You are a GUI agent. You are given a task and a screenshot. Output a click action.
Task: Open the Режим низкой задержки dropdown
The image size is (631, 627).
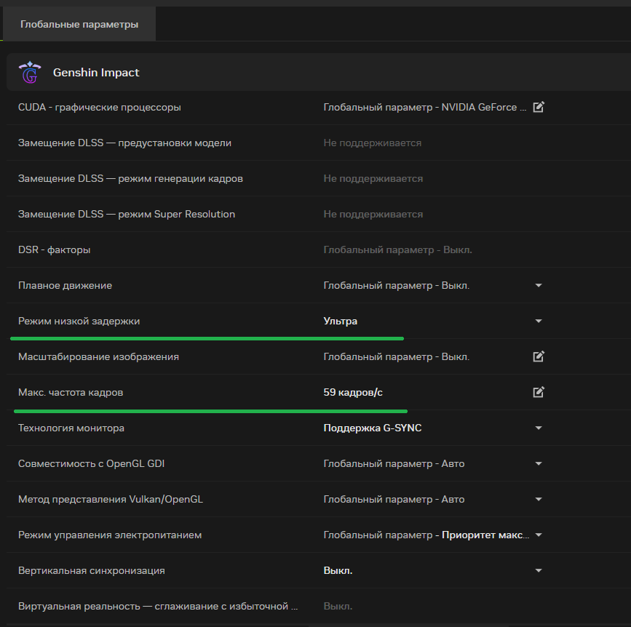[539, 322]
